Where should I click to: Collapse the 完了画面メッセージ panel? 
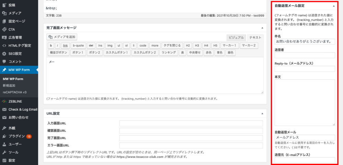click(x=262, y=28)
